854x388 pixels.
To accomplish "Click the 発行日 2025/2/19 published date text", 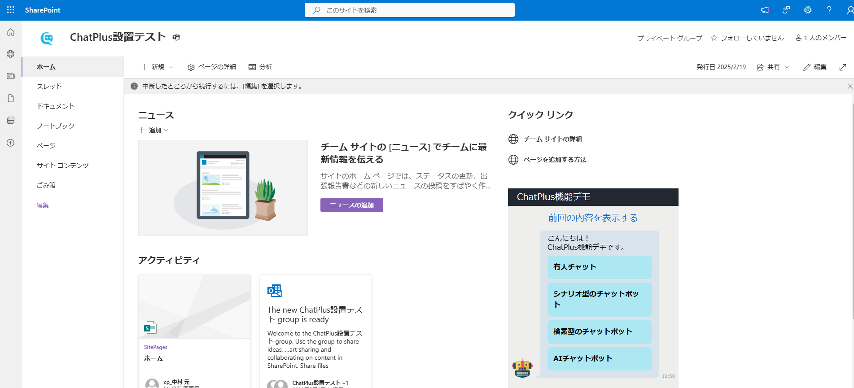I will (721, 67).
